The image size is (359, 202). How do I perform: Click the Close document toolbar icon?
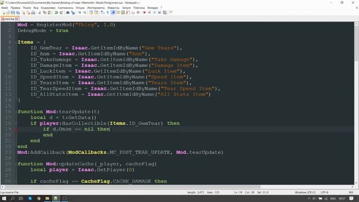pyautogui.click(x=24, y=12)
